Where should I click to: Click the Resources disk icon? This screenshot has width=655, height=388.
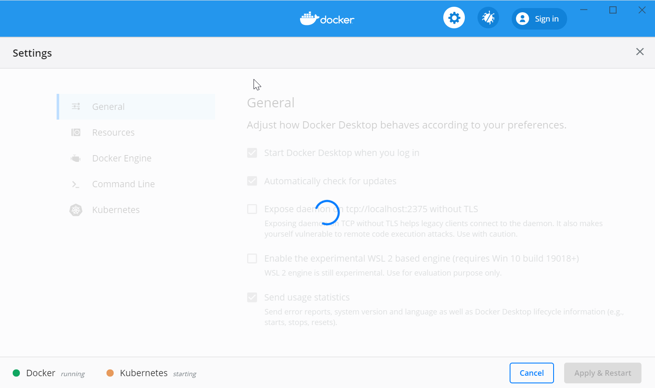[x=76, y=132]
